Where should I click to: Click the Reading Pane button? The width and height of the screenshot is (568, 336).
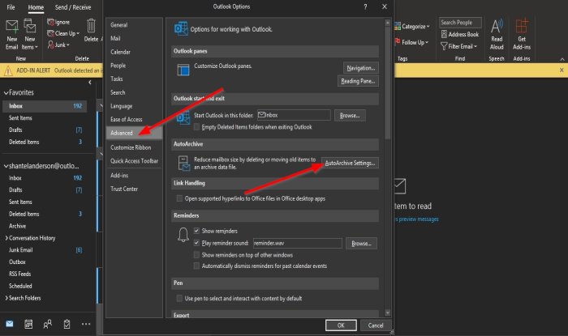click(358, 81)
